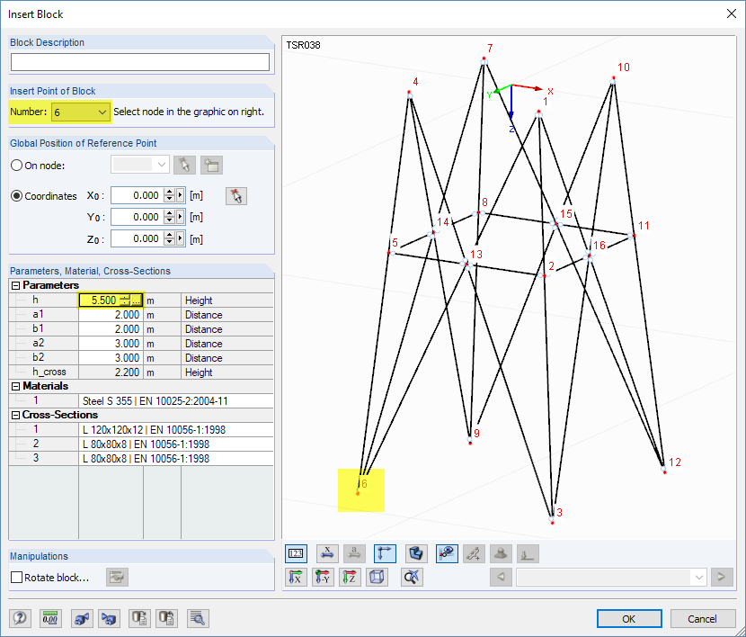
Task: Increase the Xo coordinate with the up arrow
Action: [169, 192]
